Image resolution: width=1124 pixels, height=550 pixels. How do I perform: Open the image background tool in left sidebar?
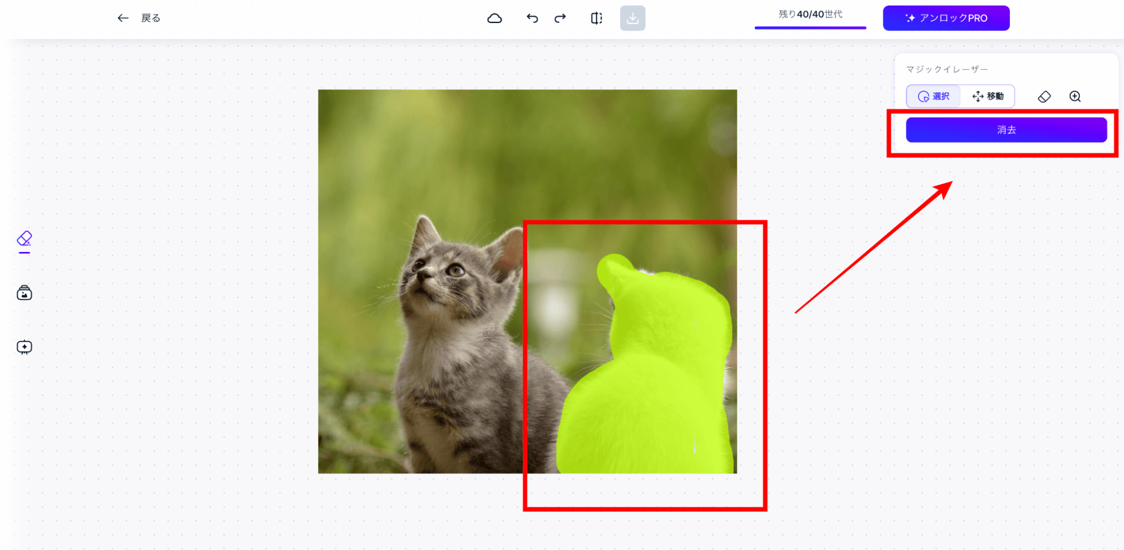(24, 292)
